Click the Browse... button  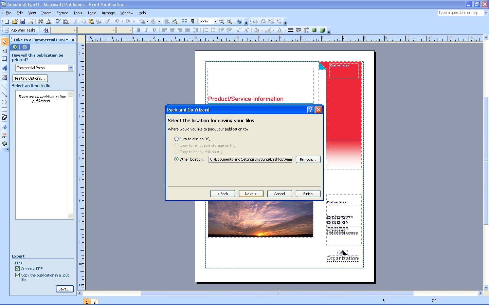[308, 160]
